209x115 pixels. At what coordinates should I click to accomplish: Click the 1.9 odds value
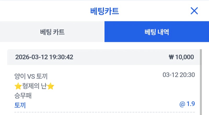(191, 104)
